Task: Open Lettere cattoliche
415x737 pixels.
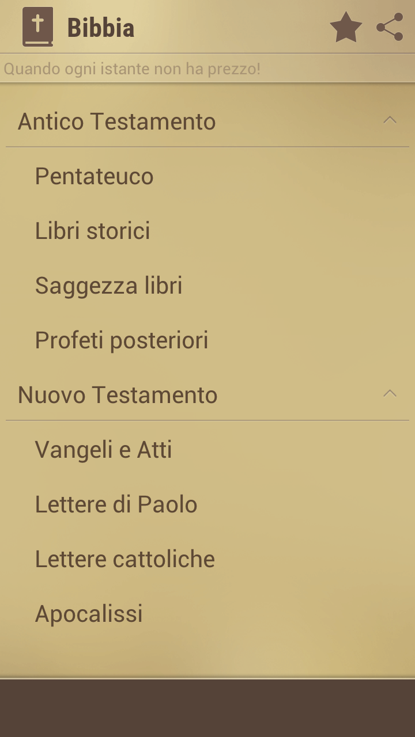Action: coord(207,559)
